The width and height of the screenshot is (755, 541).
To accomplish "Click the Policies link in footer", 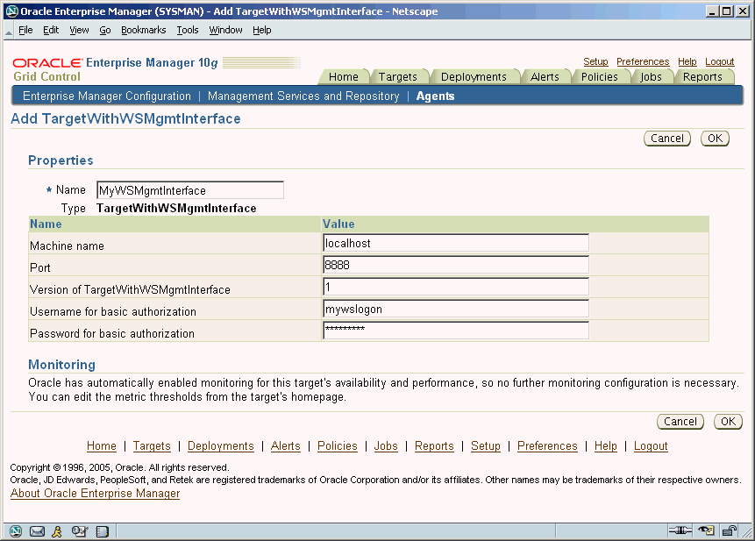I will pos(337,446).
